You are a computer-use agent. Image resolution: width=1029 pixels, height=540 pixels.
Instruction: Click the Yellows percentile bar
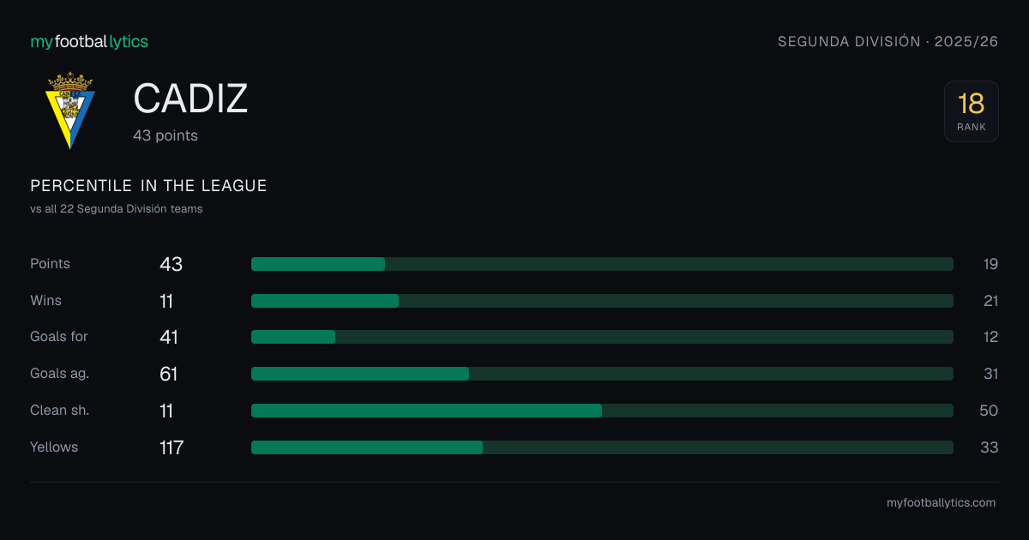602,447
